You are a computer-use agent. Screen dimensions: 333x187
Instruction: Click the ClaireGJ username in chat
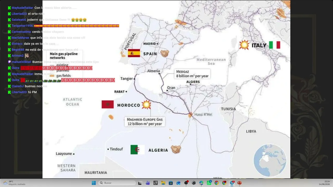[18, 86]
